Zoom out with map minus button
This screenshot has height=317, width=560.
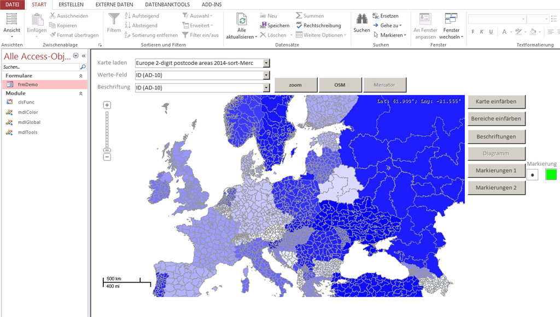[107, 157]
